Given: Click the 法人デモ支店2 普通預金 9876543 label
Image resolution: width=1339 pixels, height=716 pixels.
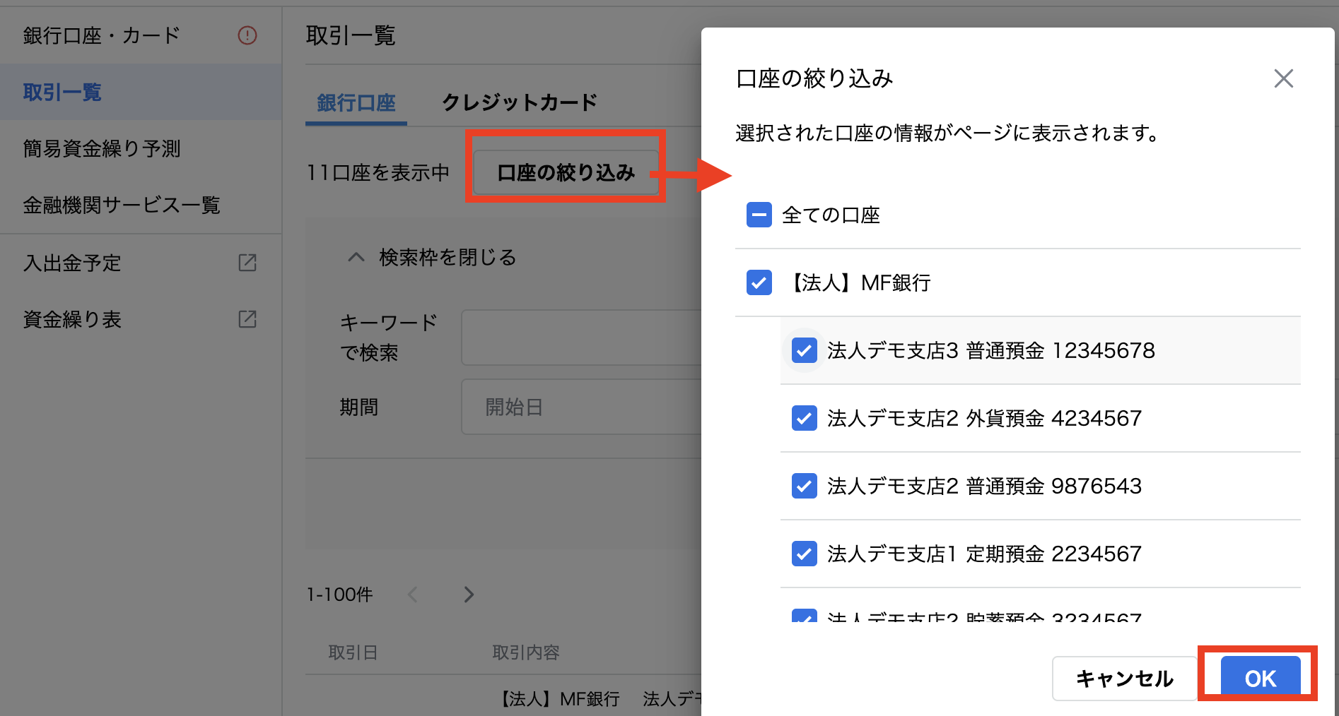Looking at the screenshot, I should point(984,486).
